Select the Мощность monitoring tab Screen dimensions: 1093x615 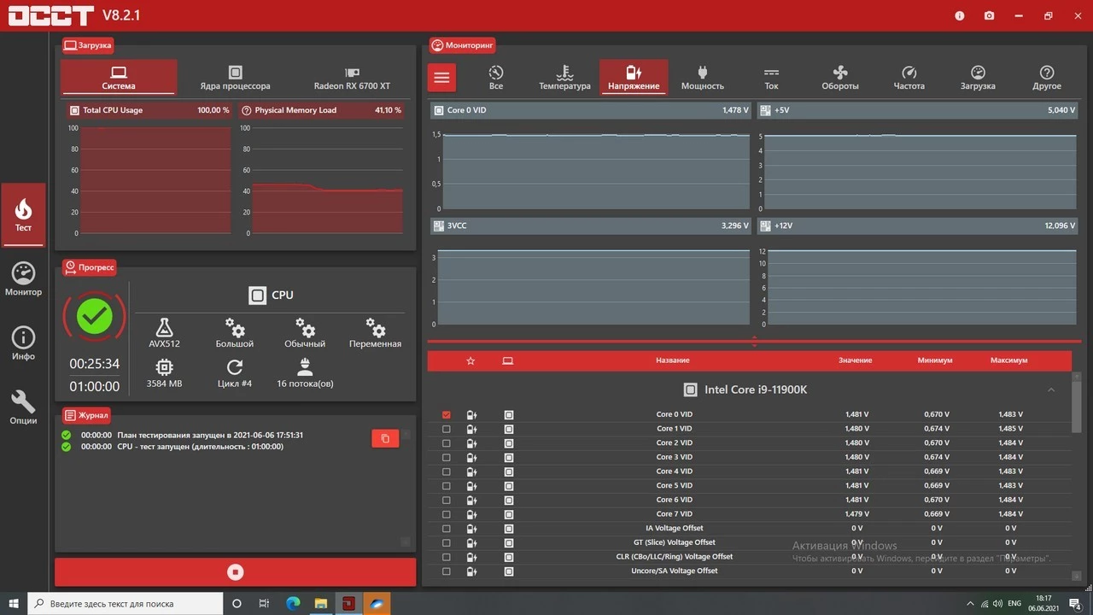pyautogui.click(x=703, y=77)
